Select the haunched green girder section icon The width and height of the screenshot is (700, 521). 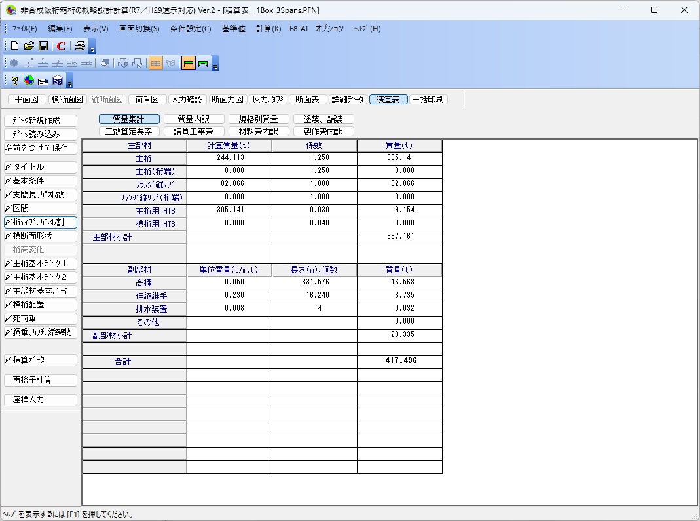203,64
